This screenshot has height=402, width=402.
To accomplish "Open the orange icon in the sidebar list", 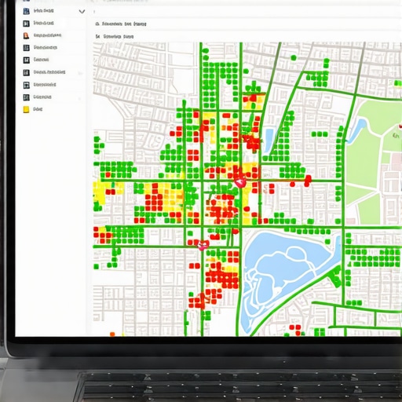I will pyautogui.click(x=26, y=35).
